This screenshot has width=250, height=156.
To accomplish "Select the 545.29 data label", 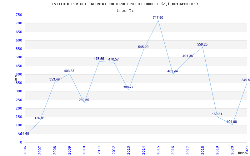I will coord(143,47).
